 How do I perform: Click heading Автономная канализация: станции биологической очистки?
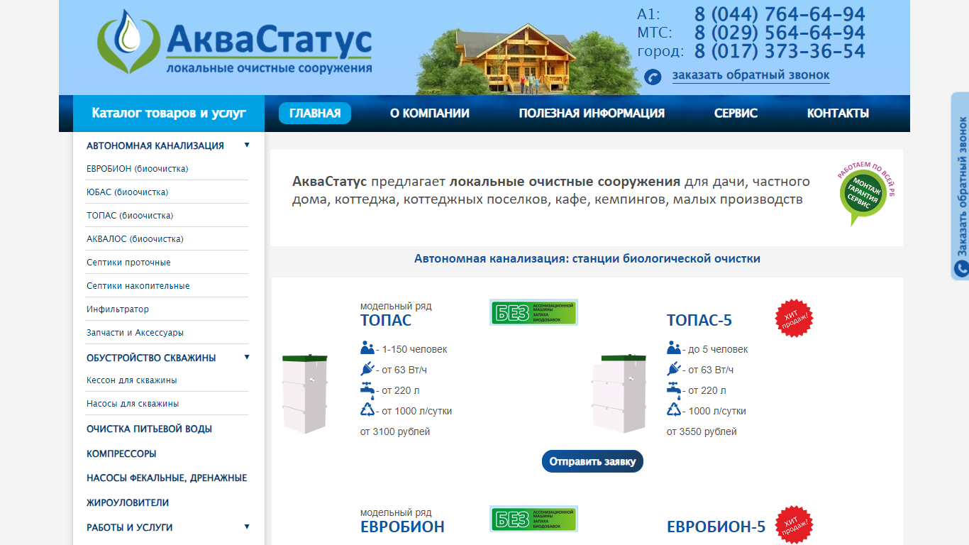587,258
